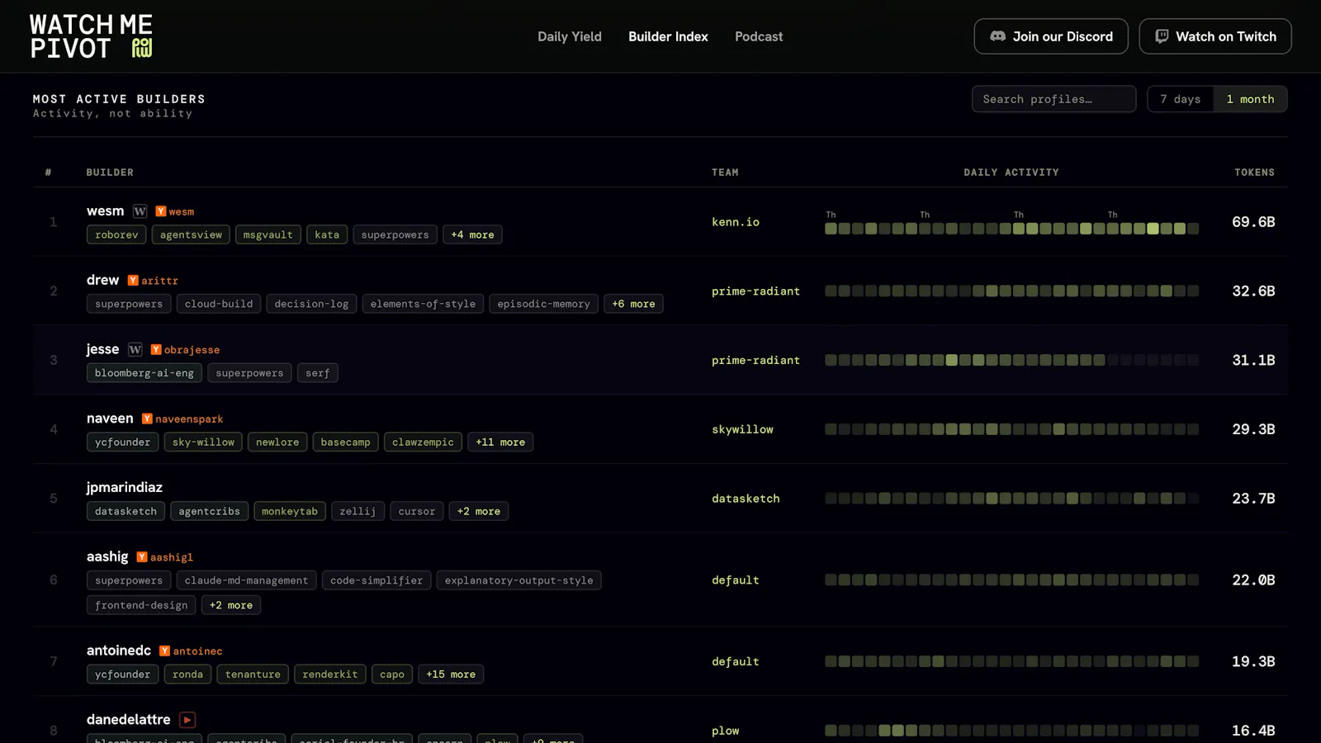1321x743 pixels.
Task: Click the Tokens column header
Action: [x=1254, y=173]
